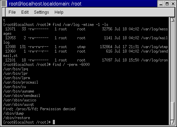Click the wrapped text mail.st
Screen dimensions: 177x127
coord(10,56)
